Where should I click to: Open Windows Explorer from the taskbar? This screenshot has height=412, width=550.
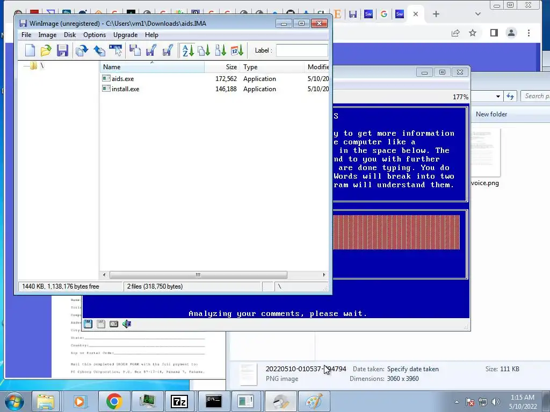tap(46, 401)
